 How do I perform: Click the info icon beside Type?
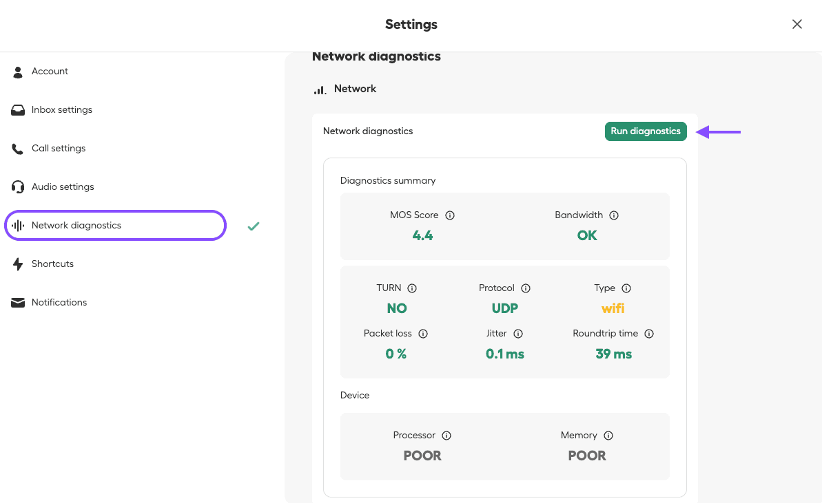626,288
